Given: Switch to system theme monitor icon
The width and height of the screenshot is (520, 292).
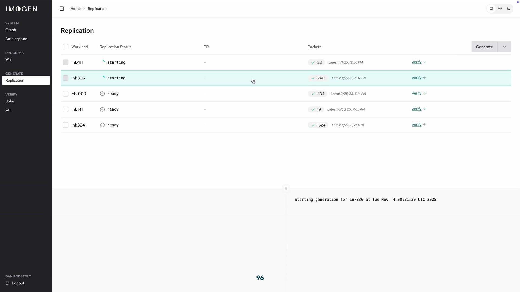Looking at the screenshot, I should tap(491, 9).
